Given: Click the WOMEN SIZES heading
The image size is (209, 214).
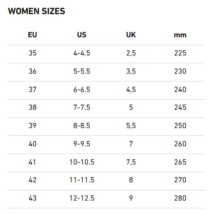Looking at the screenshot, I should tap(36, 11).
